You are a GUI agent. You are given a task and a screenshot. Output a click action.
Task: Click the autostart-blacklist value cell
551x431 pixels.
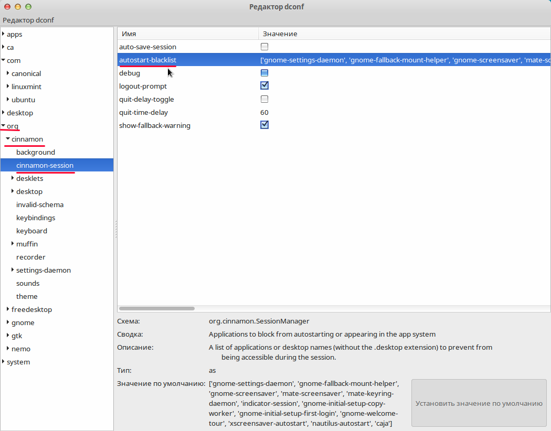405,60
